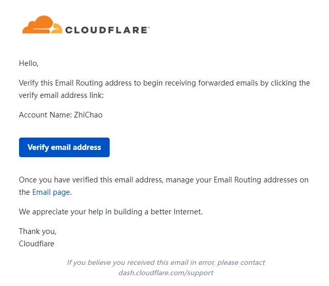Image resolution: width=329 pixels, height=286 pixels.
Task: Click the orange Cloudflare cloud logo
Action: pyautogui.click(x=42, y=25)
